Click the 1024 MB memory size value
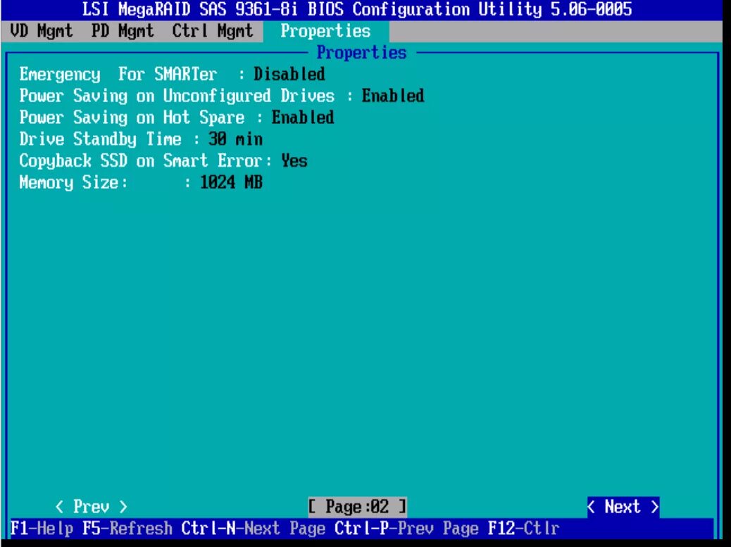This screenshot has width=731, height=547. tap(231, 182)
